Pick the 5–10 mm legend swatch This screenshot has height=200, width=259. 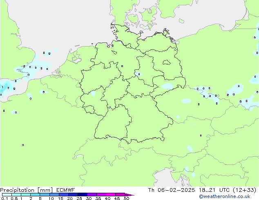(x=45, y=195)
